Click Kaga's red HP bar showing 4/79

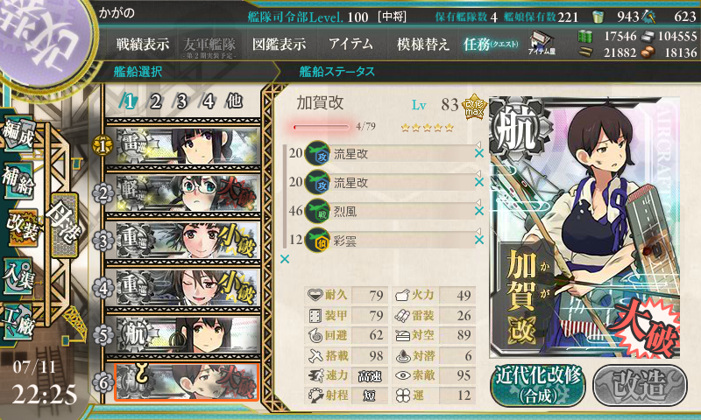[321, 127]
